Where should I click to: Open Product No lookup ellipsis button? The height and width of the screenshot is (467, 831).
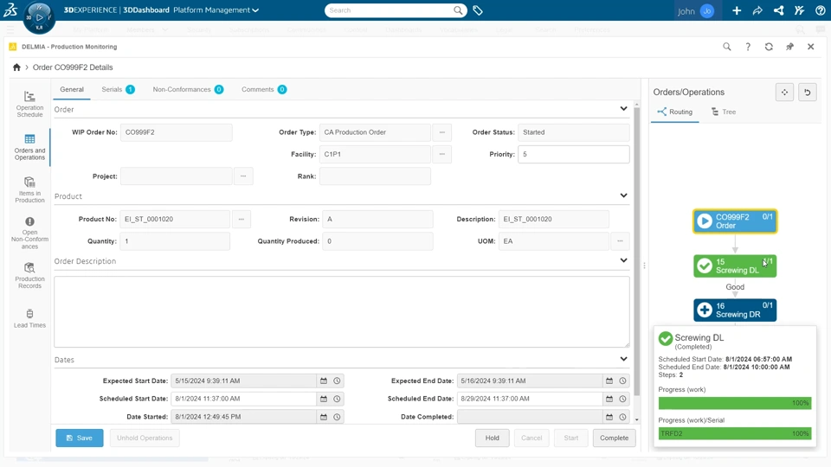[x=242, y=219]
